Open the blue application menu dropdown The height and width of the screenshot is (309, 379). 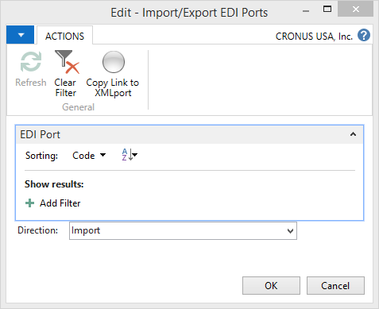point(21,35)
